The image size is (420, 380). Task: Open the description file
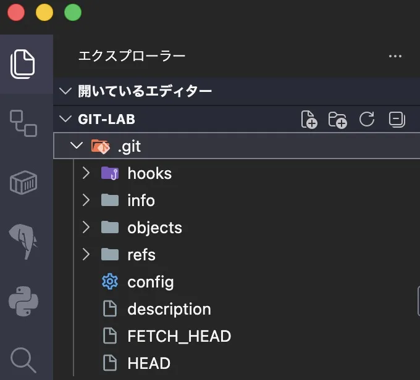pyautogui.click(x=169, y=310)
